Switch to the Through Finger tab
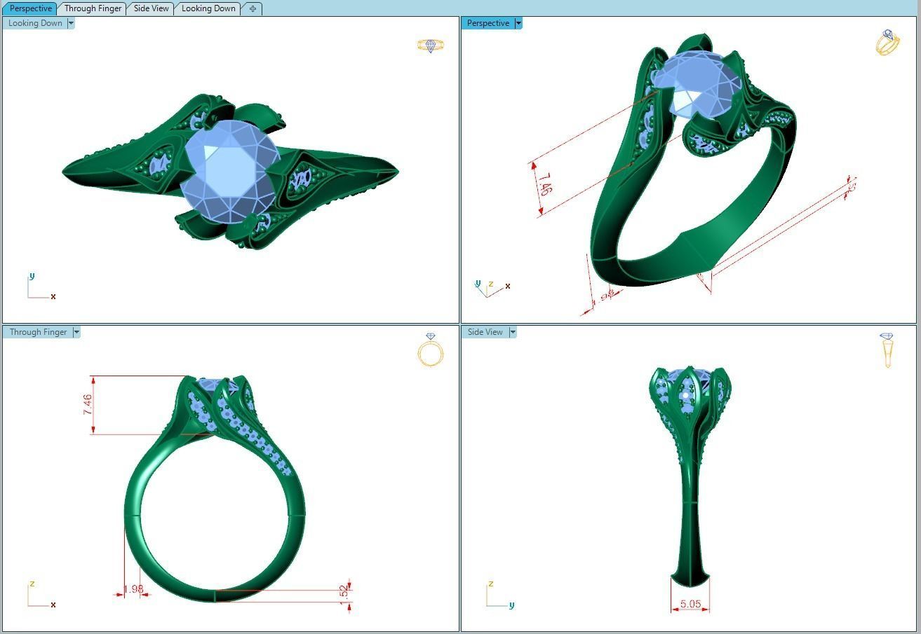Screen dimensions: 921x634 pyautogui.click(x=93, y=8)
